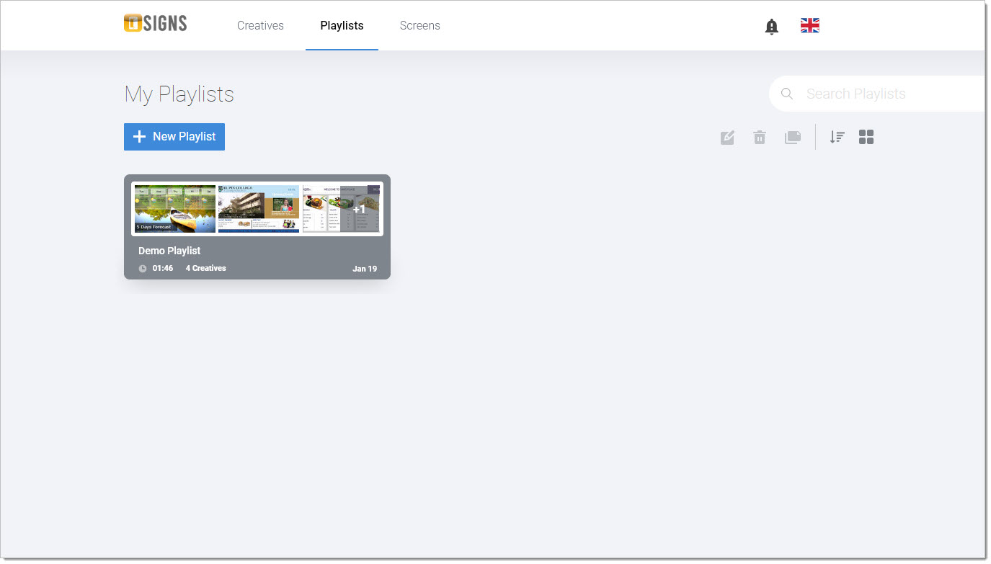The image size is (991, 564).
Task: Toggle the grid view icon
Action: (x=866, y=137)
